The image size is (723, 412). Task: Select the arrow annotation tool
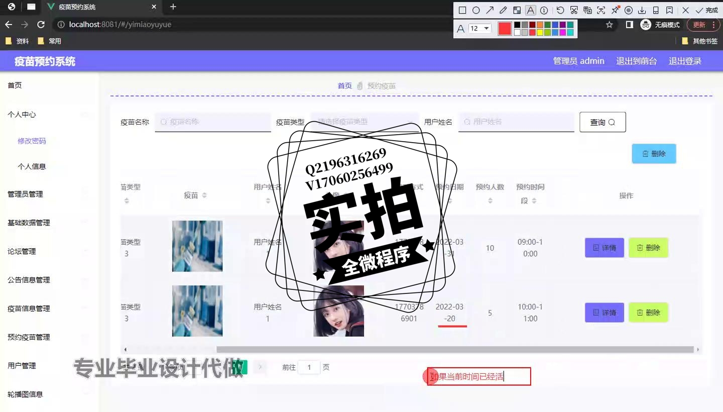(x=490, y=11)
